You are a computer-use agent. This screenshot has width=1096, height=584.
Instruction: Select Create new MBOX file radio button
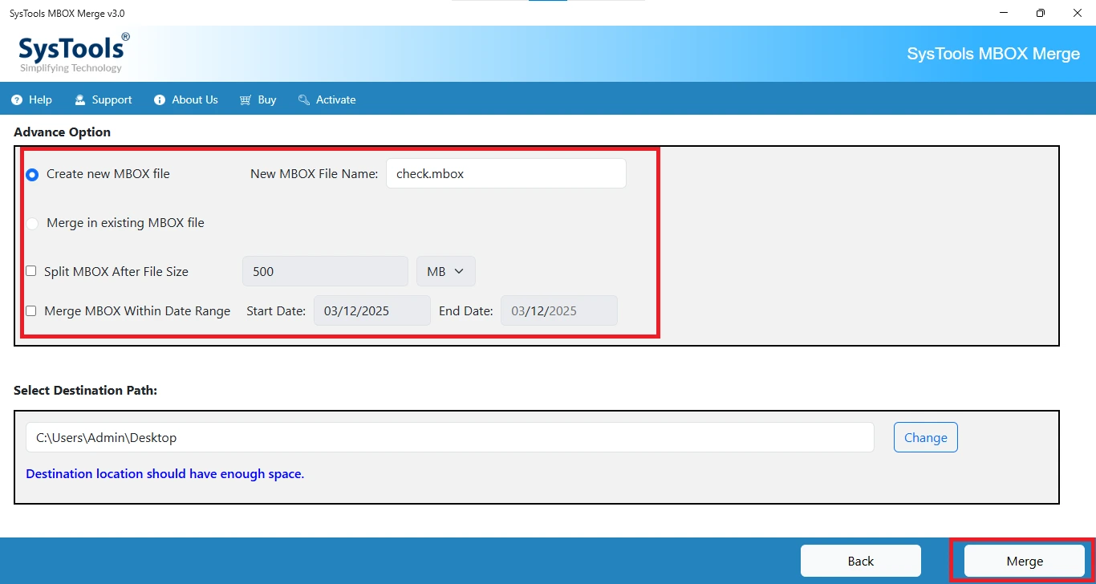(32, 174)
